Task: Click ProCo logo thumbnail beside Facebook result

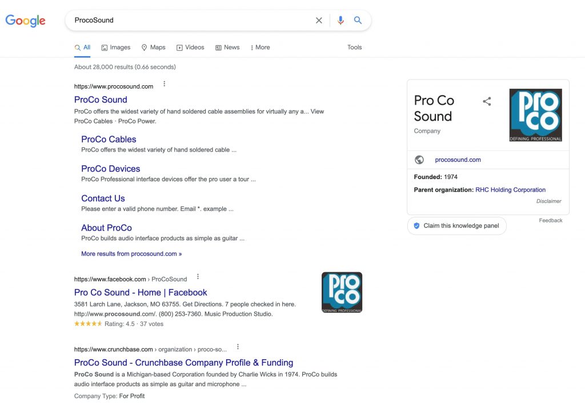Action: [342, 292]
